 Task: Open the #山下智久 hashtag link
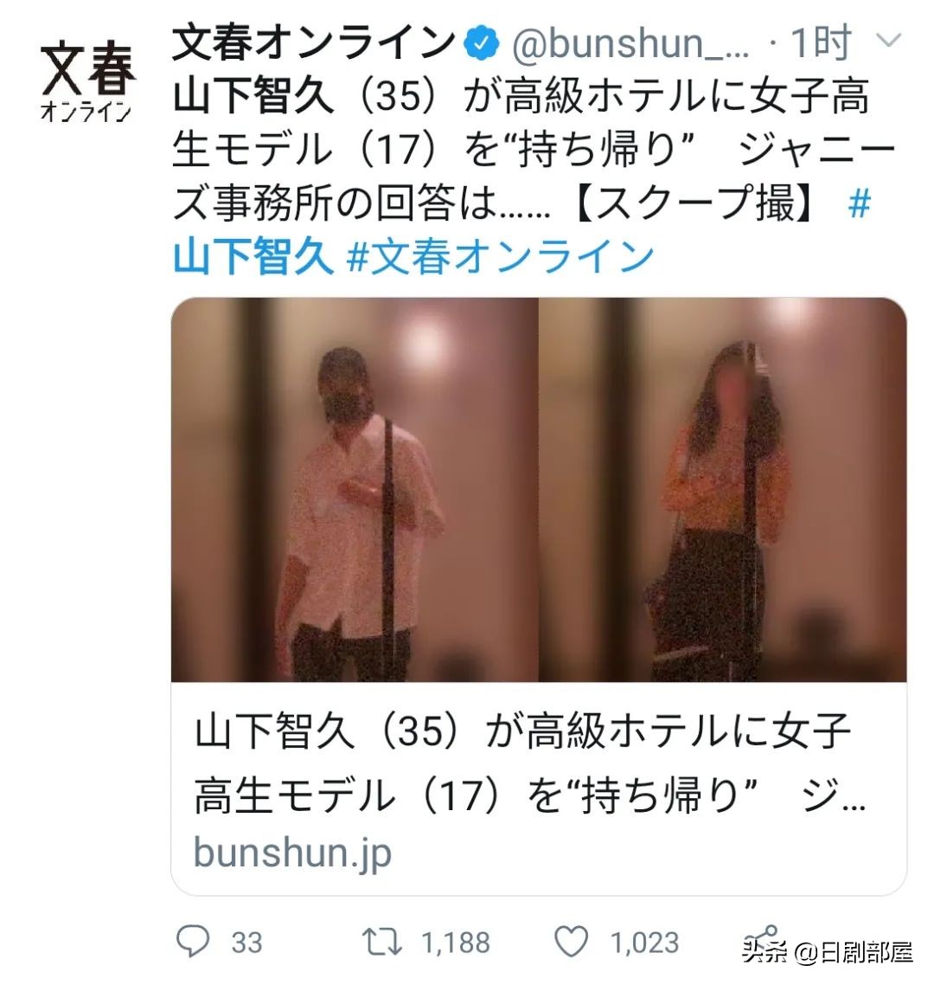point(253,256)
